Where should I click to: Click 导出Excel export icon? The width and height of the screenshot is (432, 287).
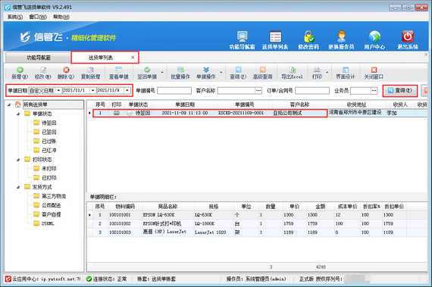pos(292,70)
